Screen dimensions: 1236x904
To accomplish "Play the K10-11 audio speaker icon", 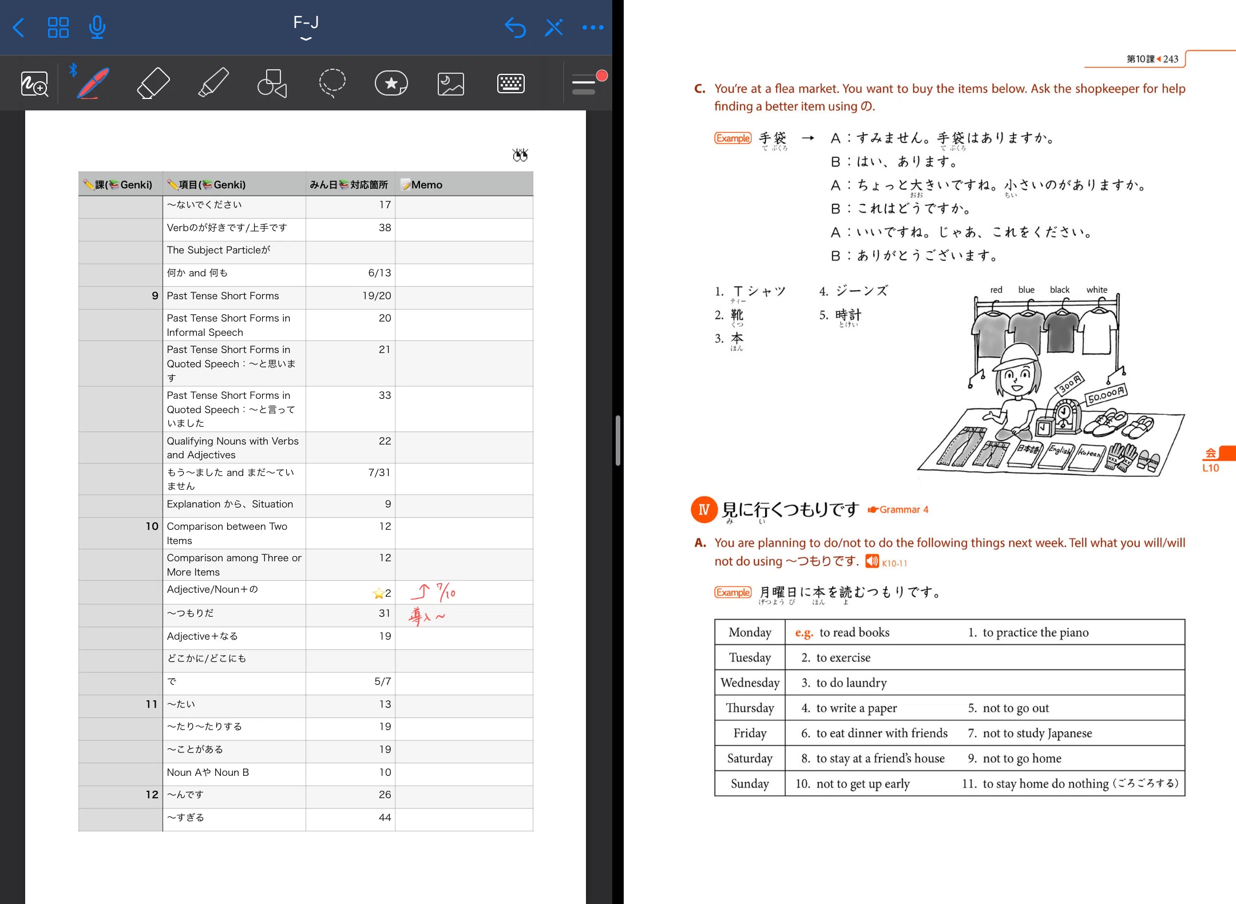I will [872, 561].
